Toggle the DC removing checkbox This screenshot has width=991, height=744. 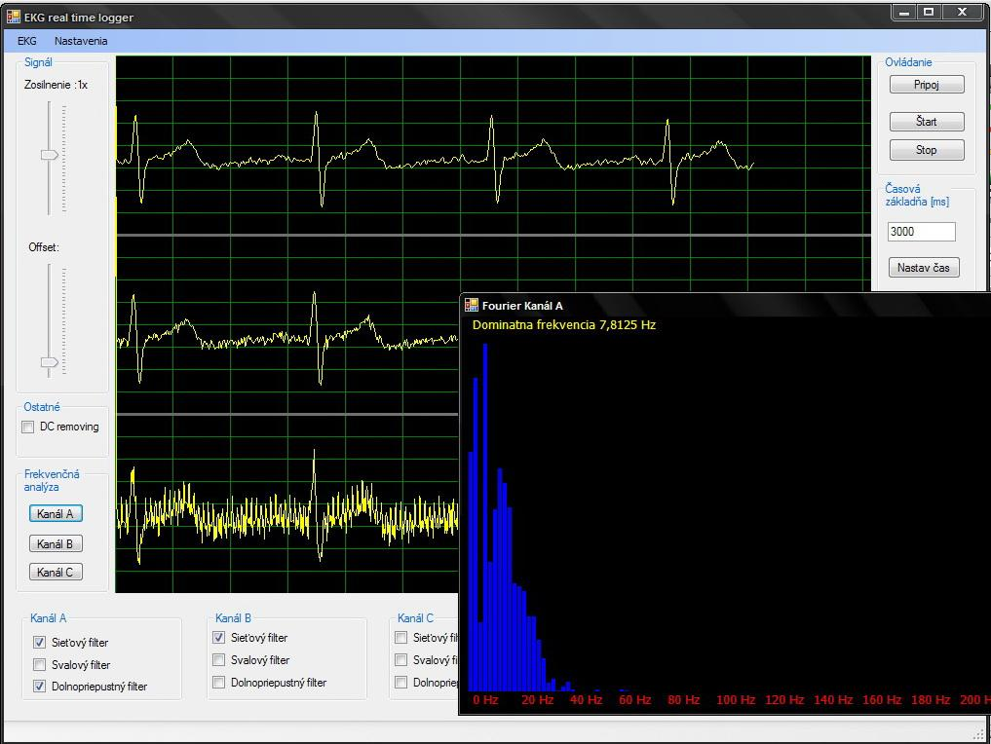pyautogui.click(x=28, y=427)
